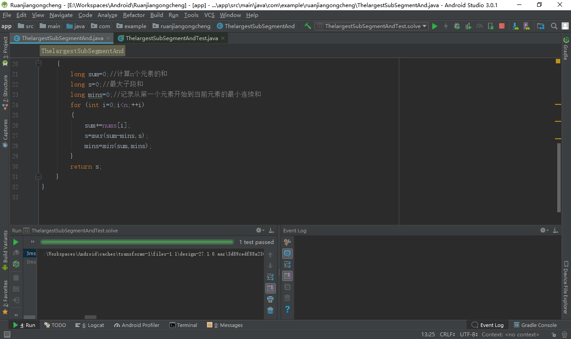Screen dimensions: 571x339
Task: Toggle soft-wrap in Run console toolbar
Action: point(270,277)
